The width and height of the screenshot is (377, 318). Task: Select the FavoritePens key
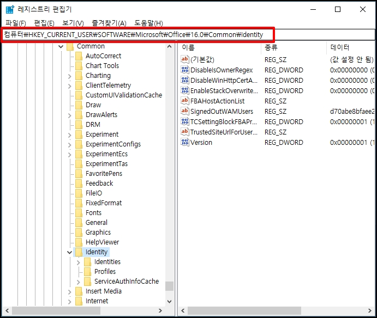[x=104, y=174]
